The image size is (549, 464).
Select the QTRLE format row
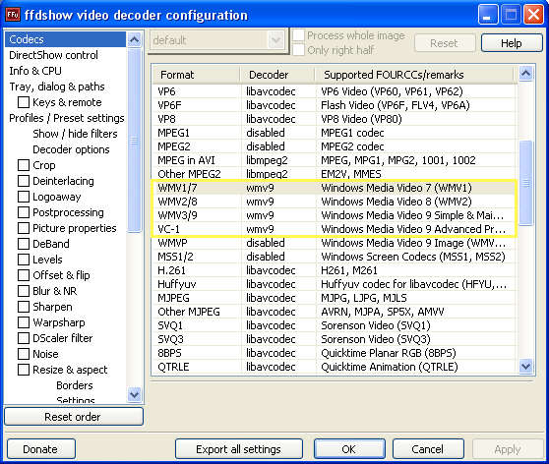[335, 367]
